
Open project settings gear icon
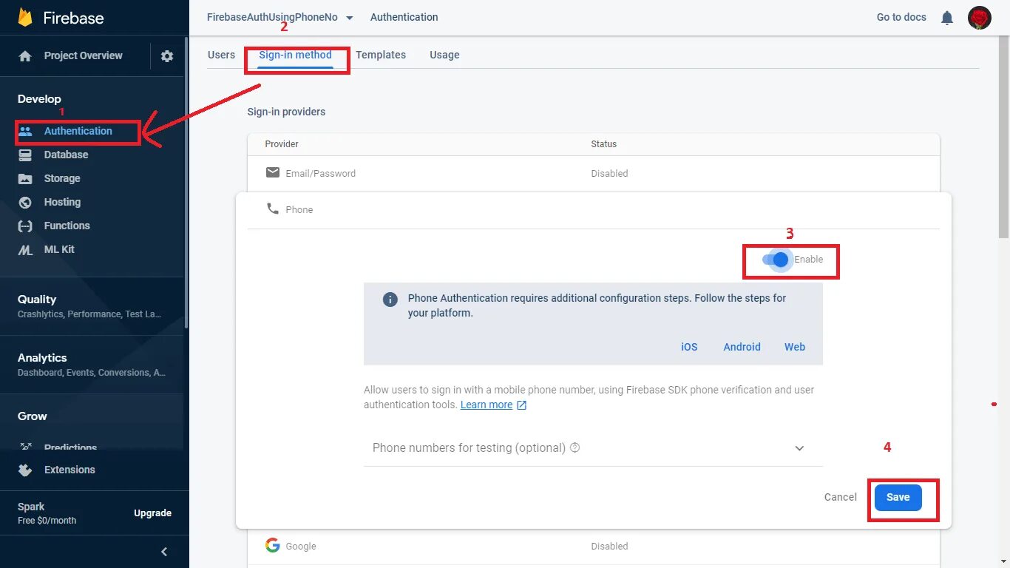pyautogui.click(x=167, y=56)
